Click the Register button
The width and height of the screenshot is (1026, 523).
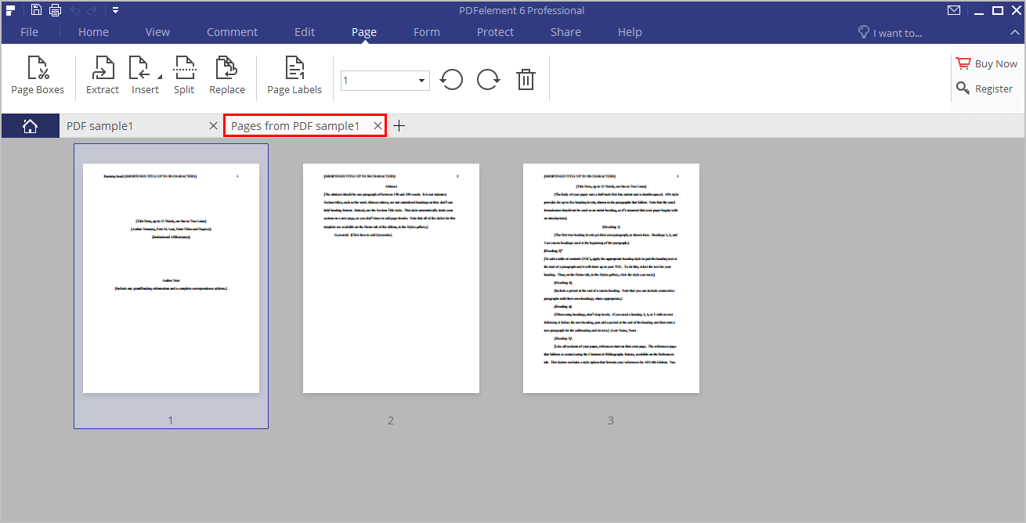coord(984,88)
